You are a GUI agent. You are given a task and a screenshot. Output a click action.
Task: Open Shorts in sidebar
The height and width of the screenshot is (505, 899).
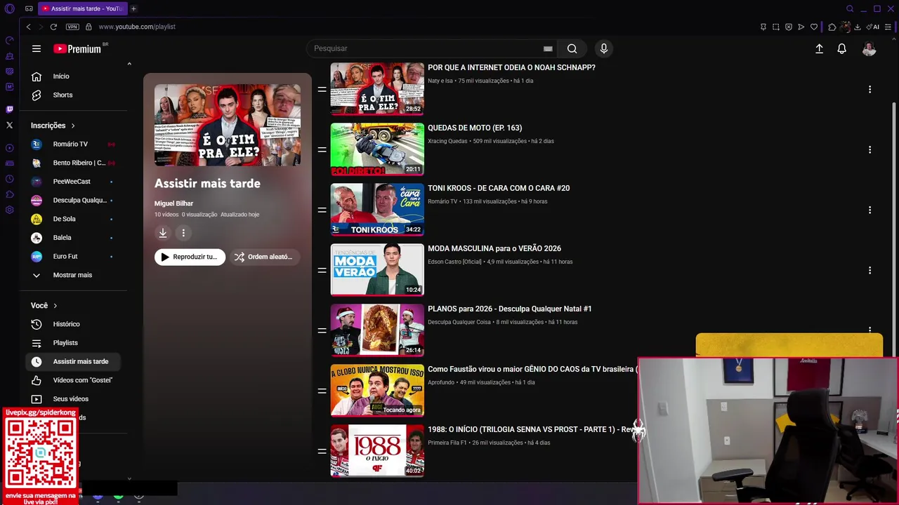point(72,95)
